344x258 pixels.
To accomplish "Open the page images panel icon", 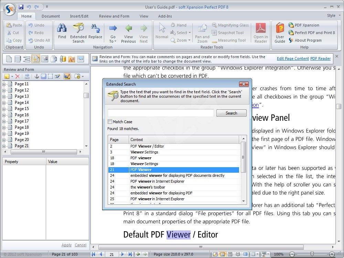I will pyautogui.click(x=44, y=59).
